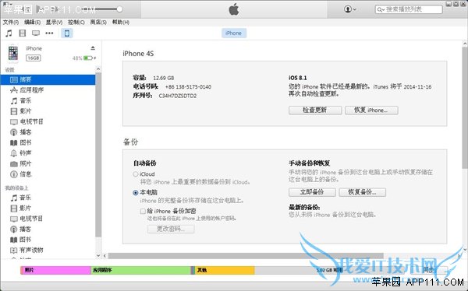
Task: Open the Music library icon
Action: (x=9, y=33)
